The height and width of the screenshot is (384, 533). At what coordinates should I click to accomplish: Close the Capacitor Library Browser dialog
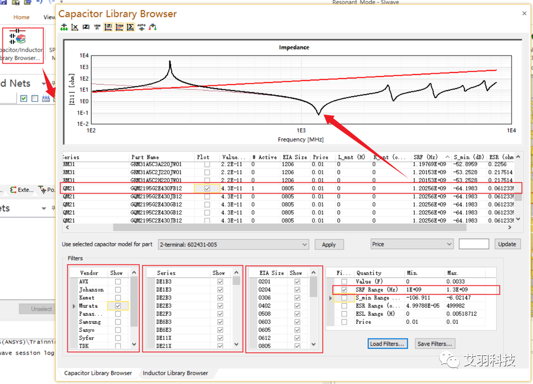tap(524, 14)
